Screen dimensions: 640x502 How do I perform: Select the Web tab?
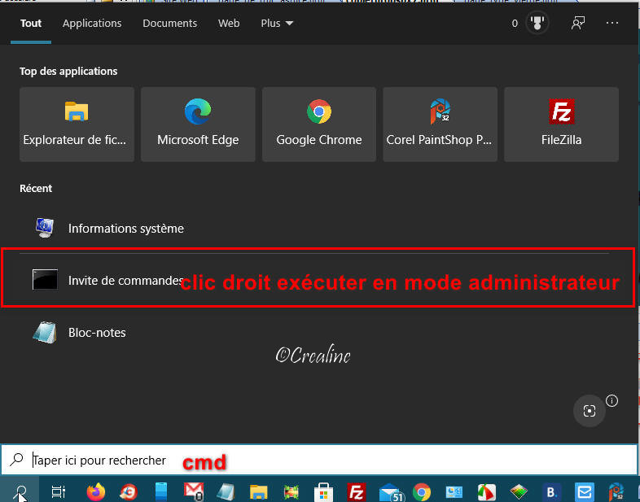point(229,24)
